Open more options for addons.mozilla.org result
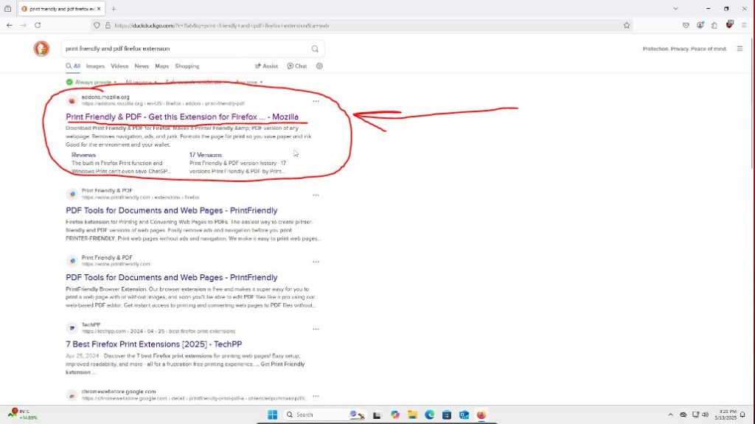The width and height of the screenshot is (755, 424). [x=316, y=101]
